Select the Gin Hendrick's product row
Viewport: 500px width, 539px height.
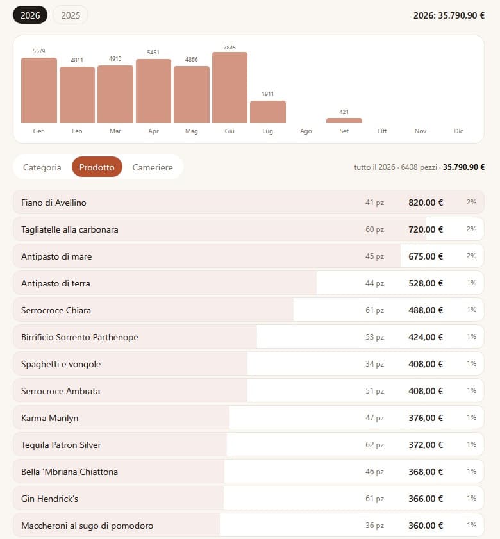(x=249, y=499)
